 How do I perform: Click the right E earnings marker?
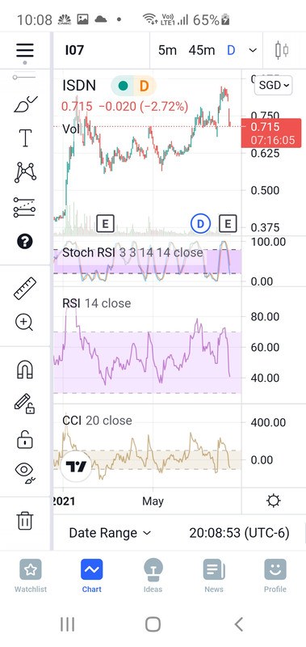pyautogui.click(x=228, y=224)
